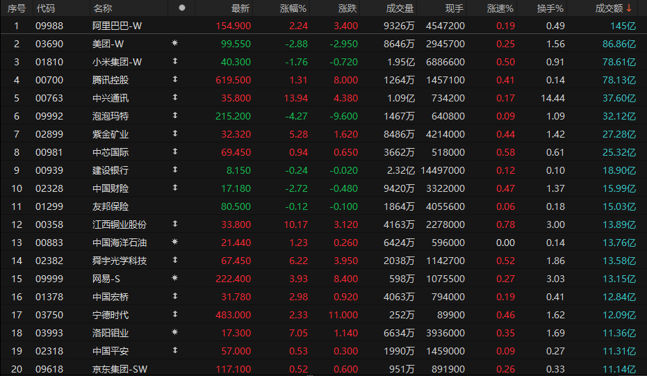Select stock name 京东集团-SW

pyautogui.click(x=120, y=369)
